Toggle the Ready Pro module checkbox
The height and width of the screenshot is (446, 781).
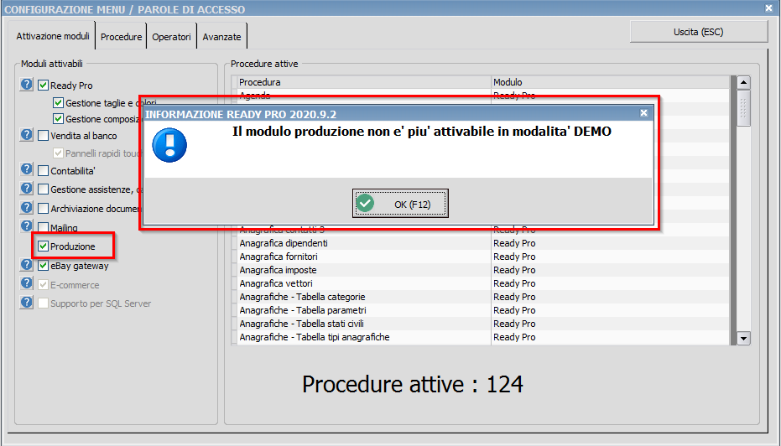(44, 86)
